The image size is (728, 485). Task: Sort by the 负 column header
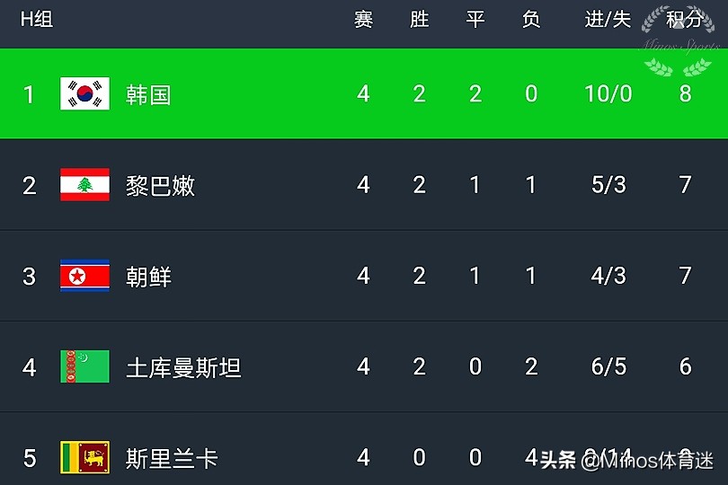click(x=531, y=19)
